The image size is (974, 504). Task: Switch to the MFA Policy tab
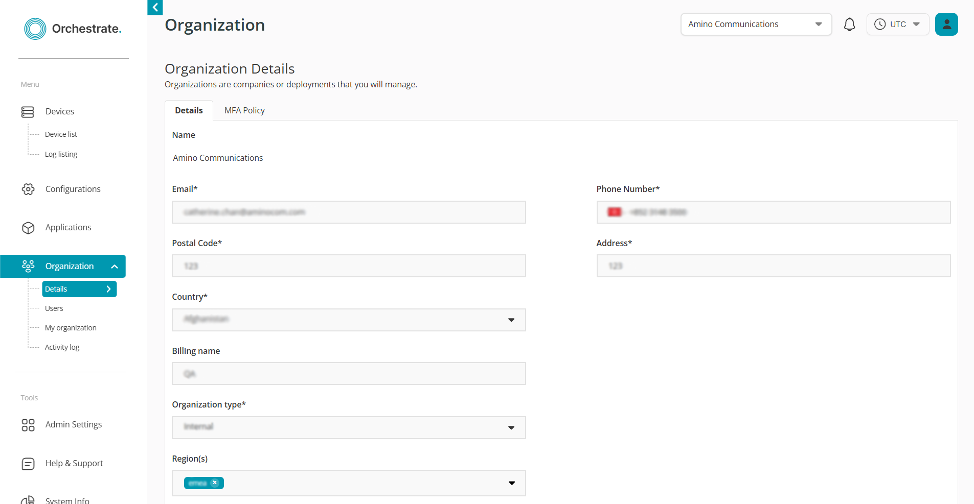click(244, 110)
